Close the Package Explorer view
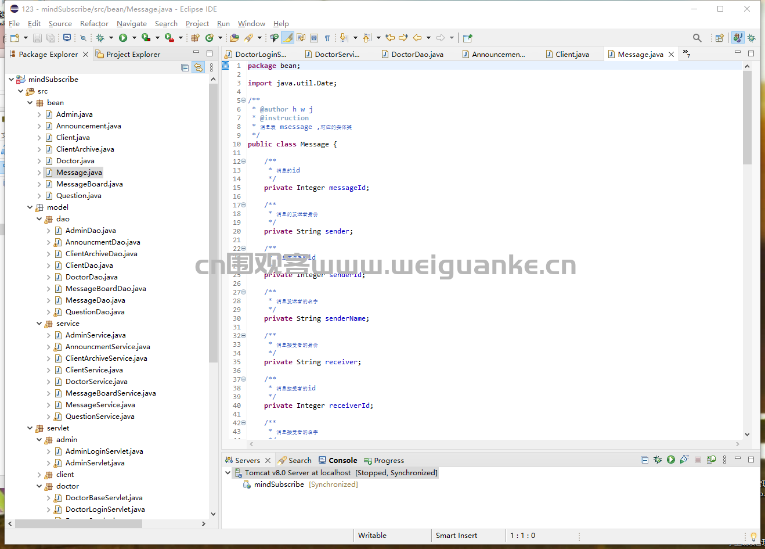Image resolution: width=765 pixels, height=549 pixels. [85, 54]
